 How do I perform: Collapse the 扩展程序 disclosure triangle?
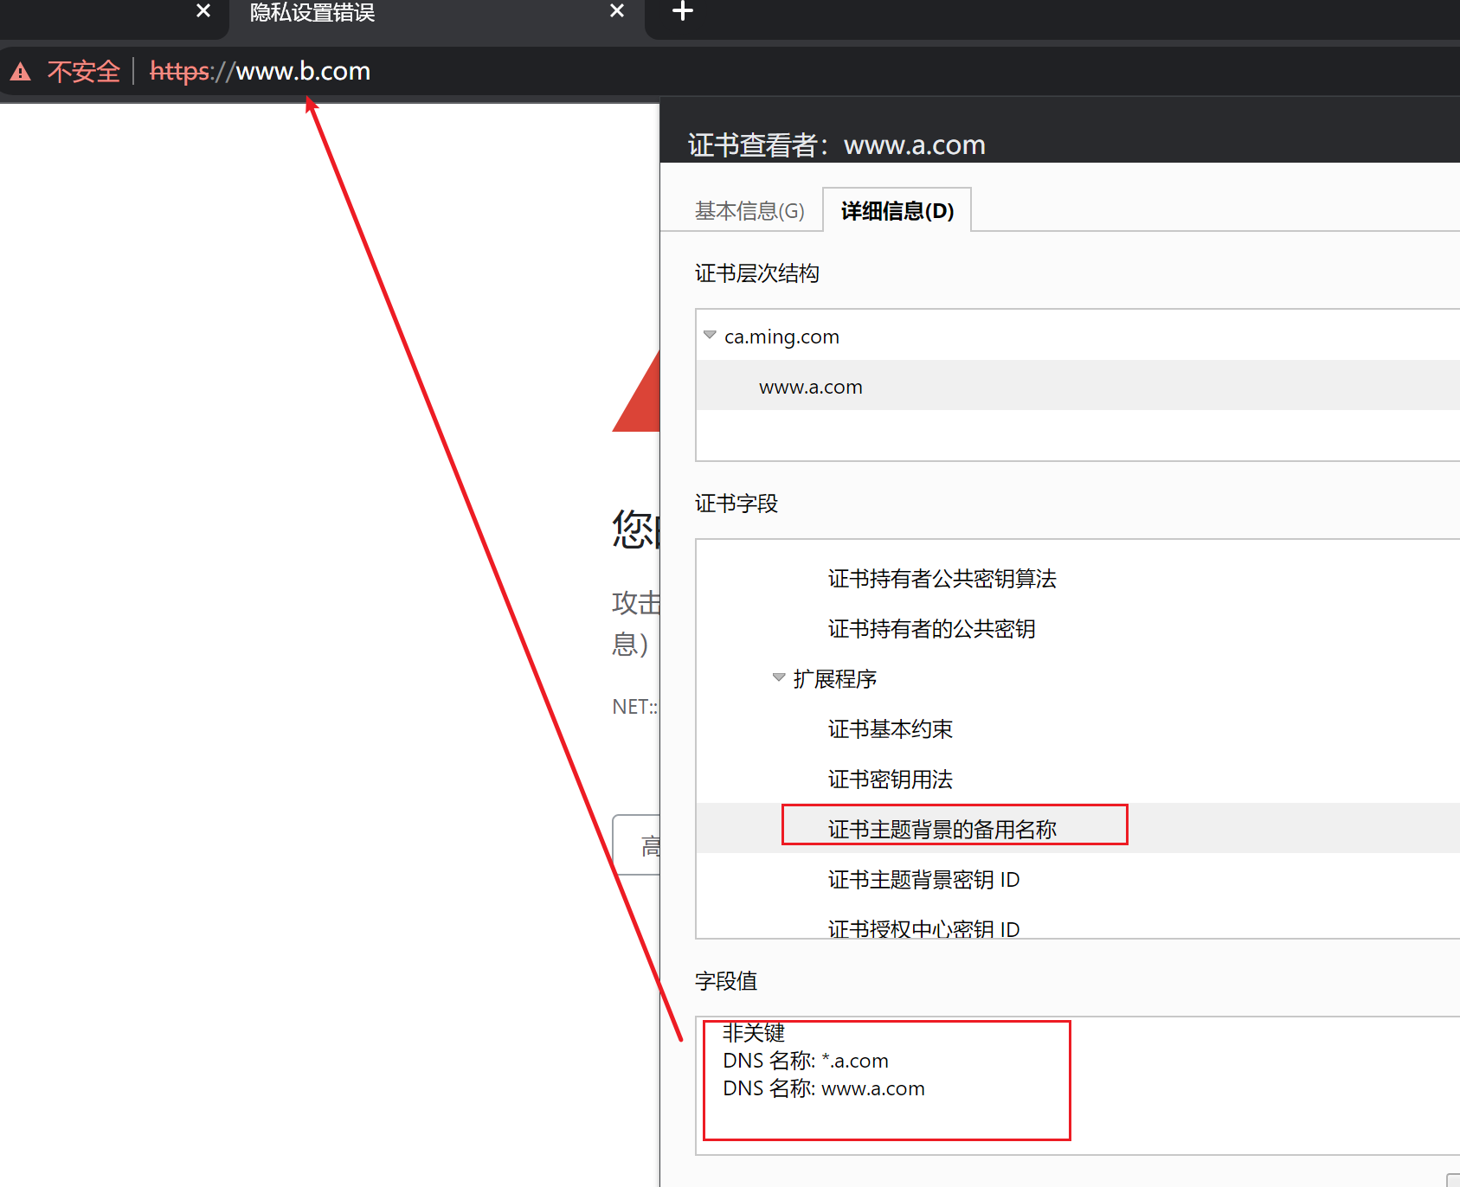(778, 677)
